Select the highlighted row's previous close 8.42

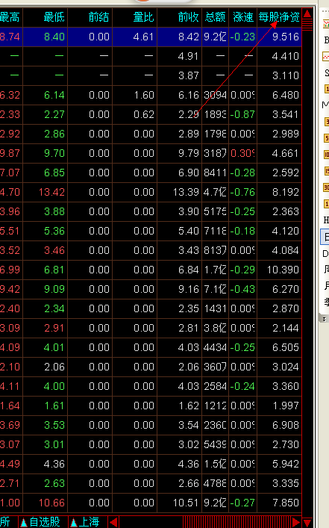(x=189, y=37)
